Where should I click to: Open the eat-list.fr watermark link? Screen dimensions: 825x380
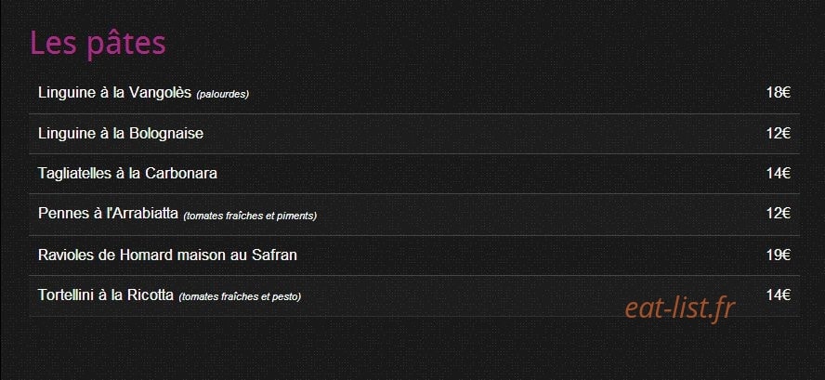[x=679, y=308]
